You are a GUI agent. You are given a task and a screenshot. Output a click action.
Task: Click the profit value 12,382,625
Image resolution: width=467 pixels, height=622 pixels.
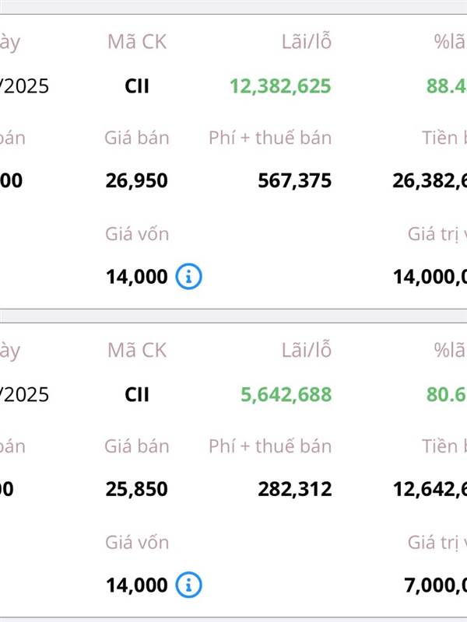(x=280, y=86)
